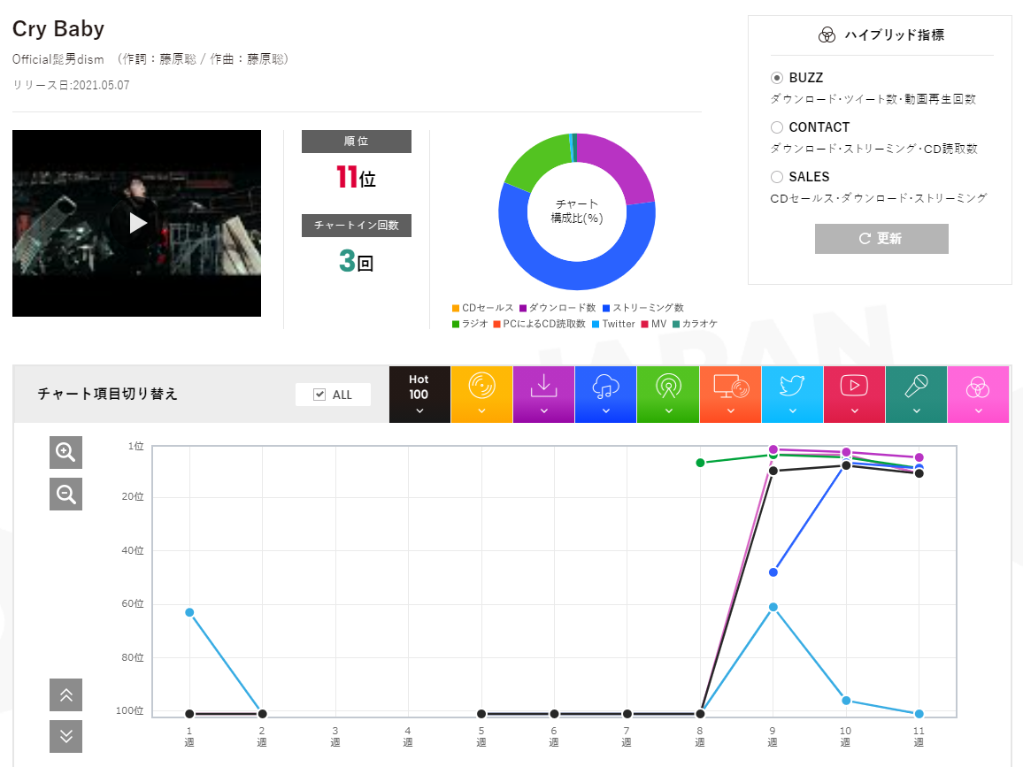The image size is (1023, 767).
Task: Click the CDセールス legend swatch
Action: click(456, 308)
